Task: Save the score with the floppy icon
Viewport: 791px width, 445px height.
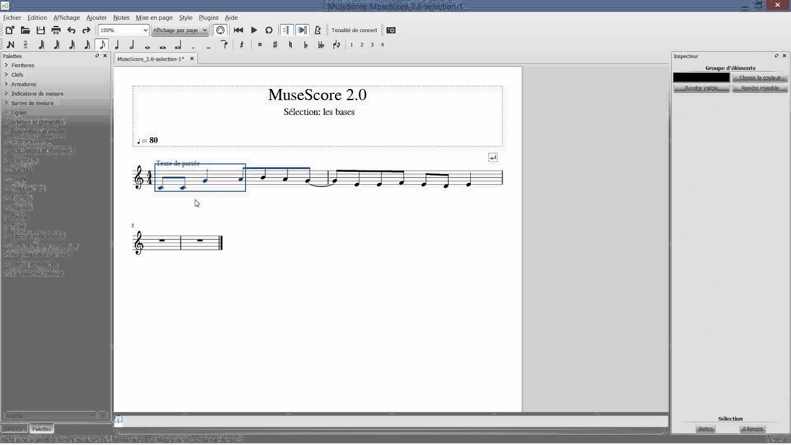Action: (41, 30)
